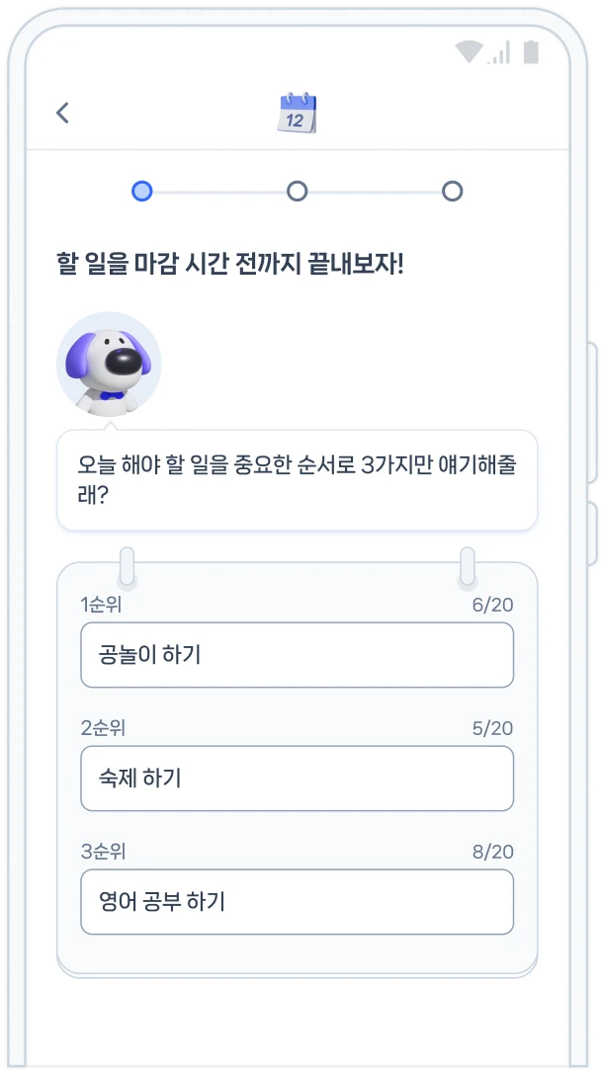Select the first filled blue step circle
This screenshot has width=603, height=1071.
click(x=142, y=192)
